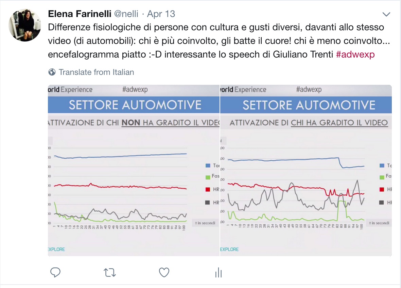Click Translate from Italian link
The width and height of the screenshot is (401, 288).
click(x=97, y=72)
